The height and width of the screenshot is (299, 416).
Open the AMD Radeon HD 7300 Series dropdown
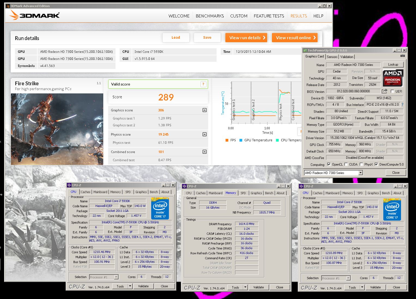point(361,173)
